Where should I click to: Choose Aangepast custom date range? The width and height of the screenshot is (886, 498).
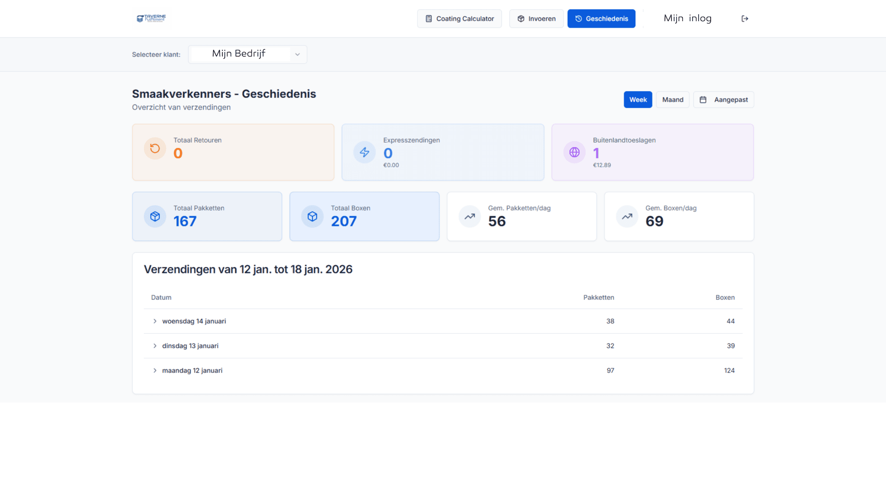(x=723, y=100)
